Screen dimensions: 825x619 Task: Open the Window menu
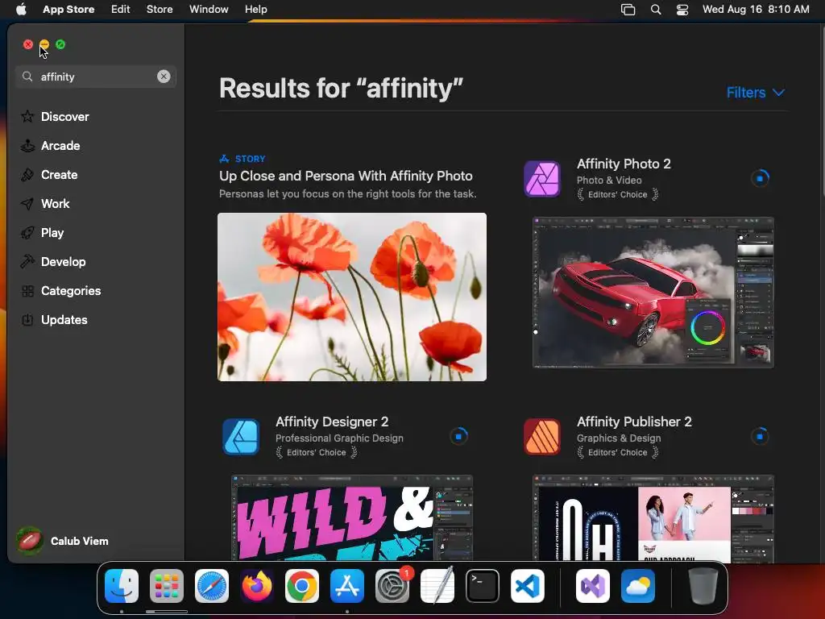tap(209, 10)
